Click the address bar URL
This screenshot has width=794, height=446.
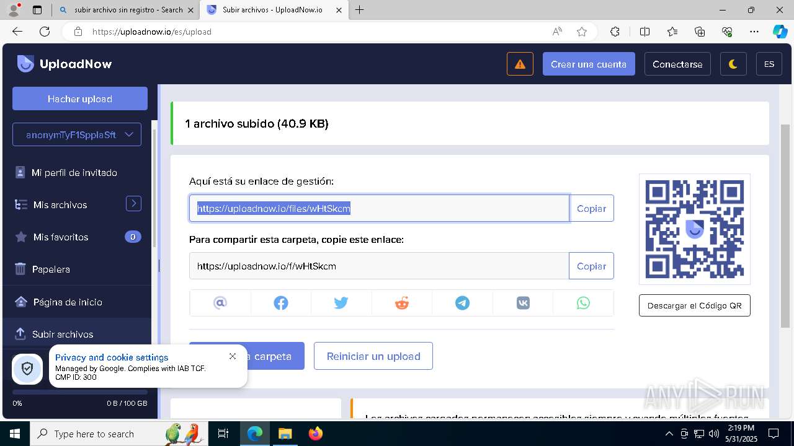[x=152, y=32]
